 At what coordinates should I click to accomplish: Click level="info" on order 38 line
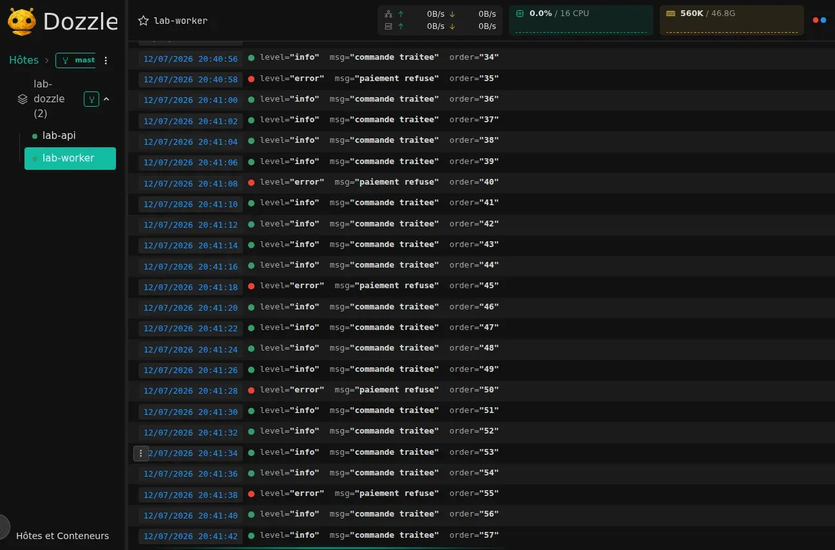(x=289, y=140)
